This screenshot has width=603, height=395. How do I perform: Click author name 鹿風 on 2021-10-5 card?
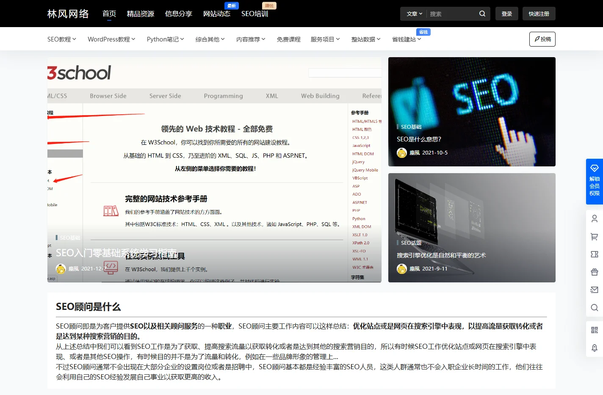click(x=415, y=153)
